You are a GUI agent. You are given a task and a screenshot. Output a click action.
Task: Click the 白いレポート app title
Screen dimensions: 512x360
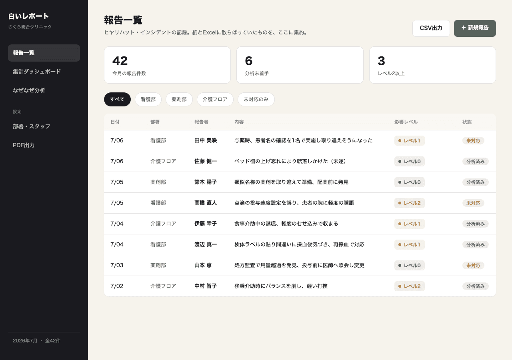coord(28,16)
